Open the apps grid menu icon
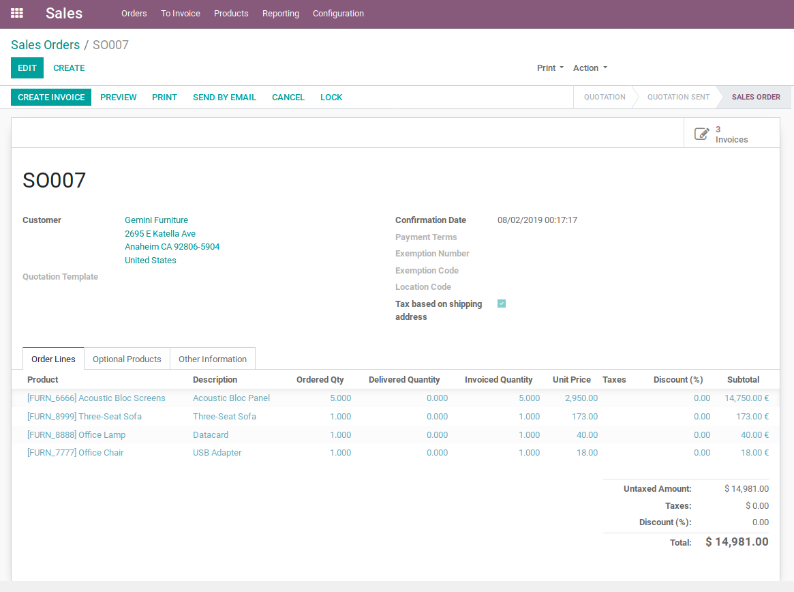Image resolution: width=794 pixels, height=592 pixels. tap(17, 14)
